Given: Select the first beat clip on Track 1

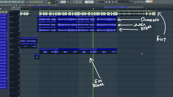Looking at the screenshot, I should point(25,13).
